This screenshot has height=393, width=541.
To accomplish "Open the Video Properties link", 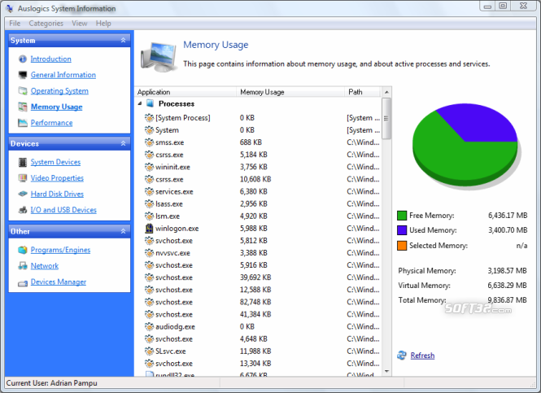I will click(x=57, y=178).
